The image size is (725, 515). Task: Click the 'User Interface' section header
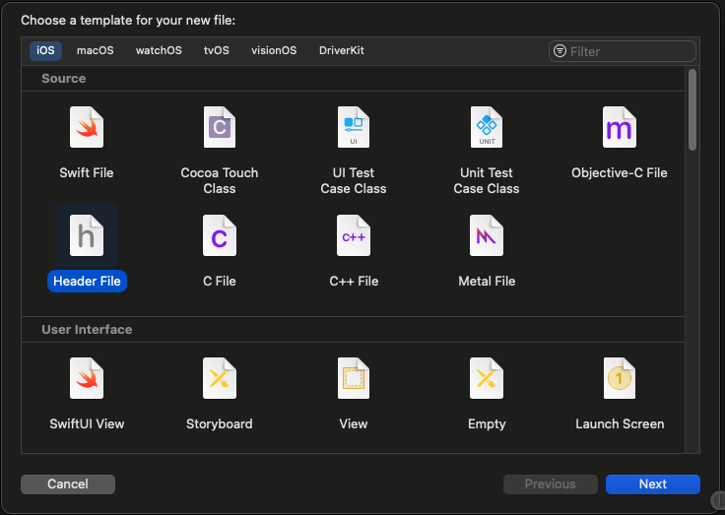87,330
